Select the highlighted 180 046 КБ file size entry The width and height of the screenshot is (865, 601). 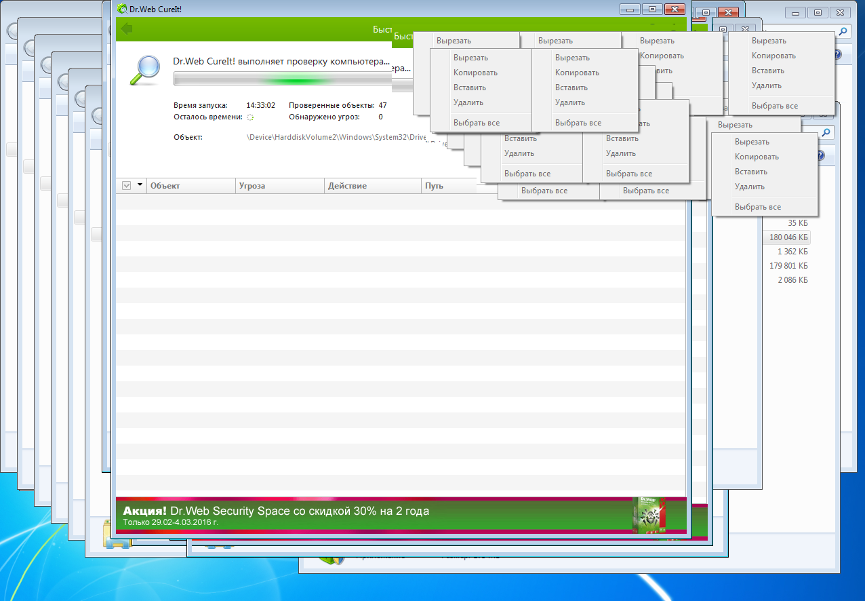point(788,237)
